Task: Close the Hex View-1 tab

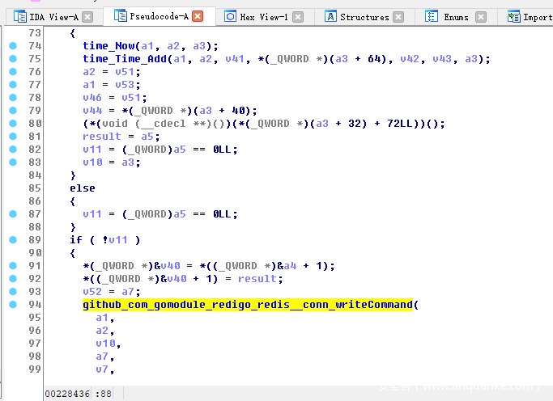Action: click(x=298, y=16)
